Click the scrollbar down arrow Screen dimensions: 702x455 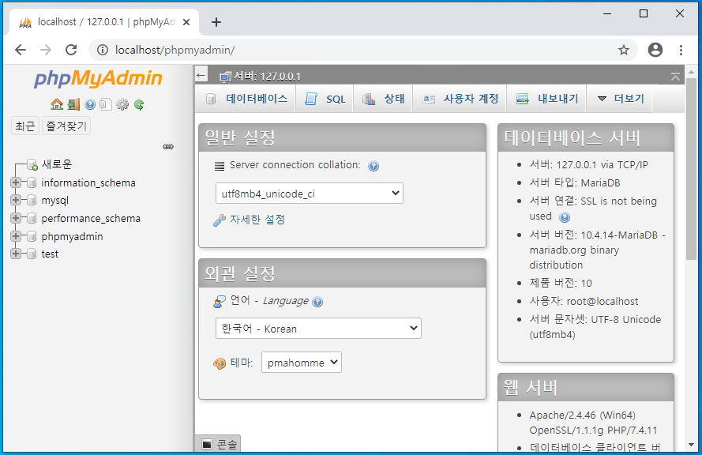(691, 445)
